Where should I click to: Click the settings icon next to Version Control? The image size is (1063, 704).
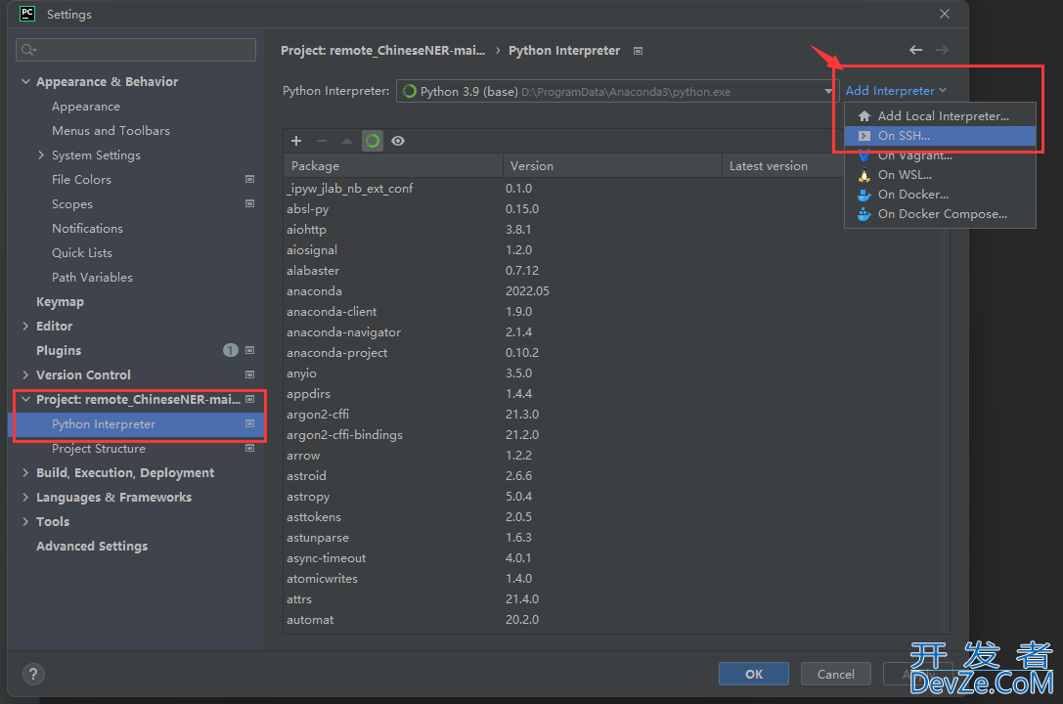pyautogui.click(x=249, y=374)
